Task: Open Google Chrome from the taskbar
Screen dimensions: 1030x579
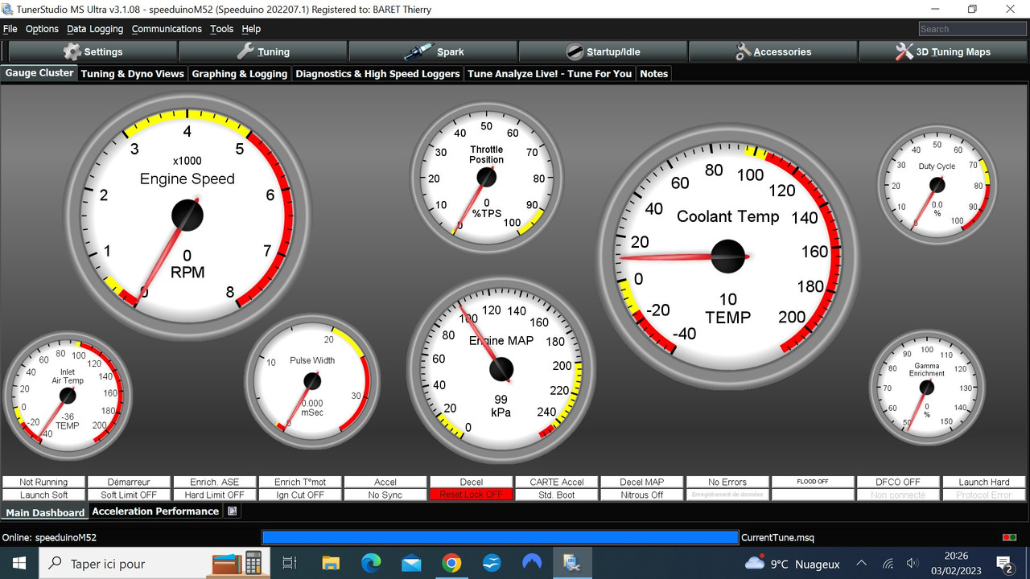Action: 451,564
